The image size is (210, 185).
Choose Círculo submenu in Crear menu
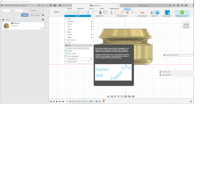79,24
